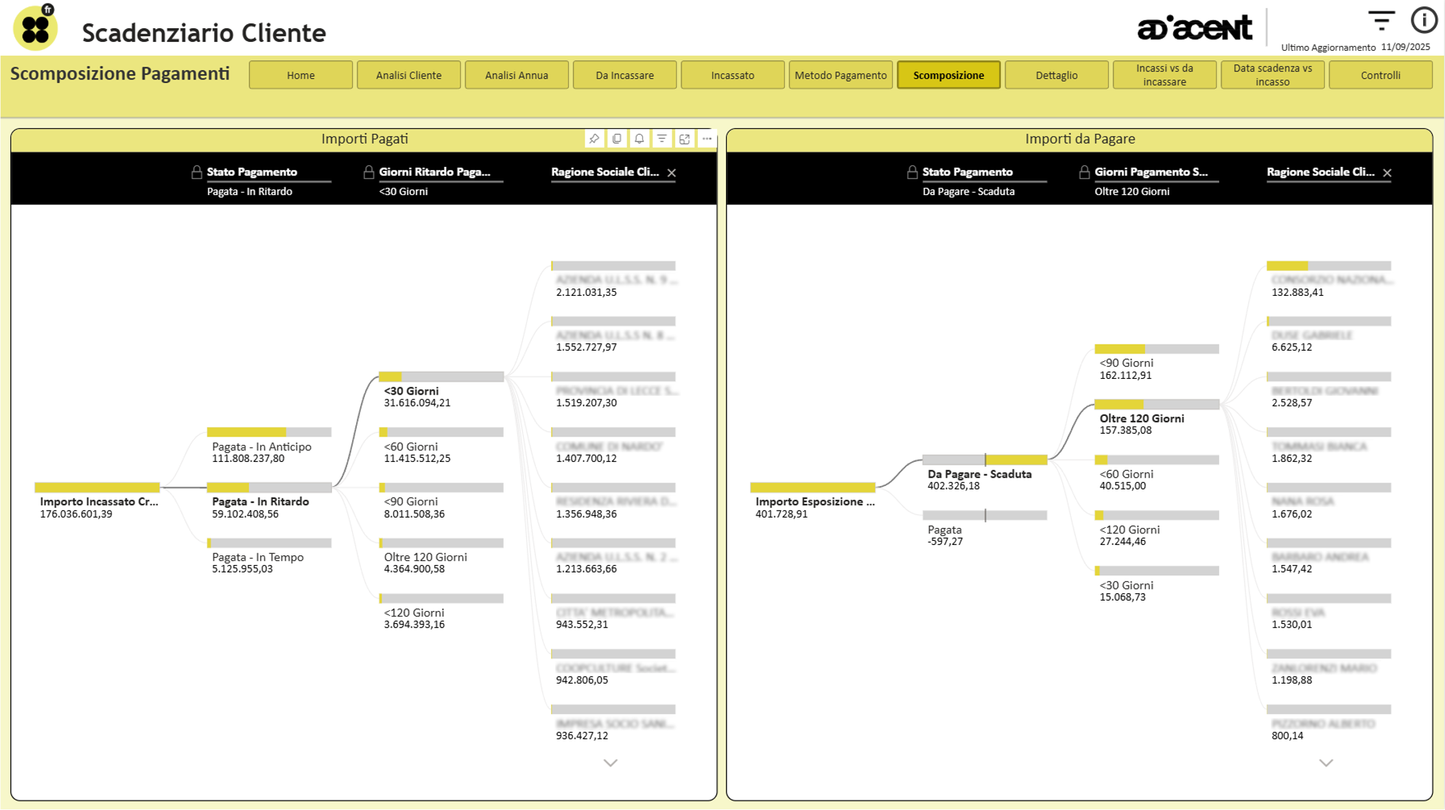Remove Ragione Sociale Cli level in Importi da Pagare
This screenshot has width=1445, height=810.
click(x=1387, y=173)
